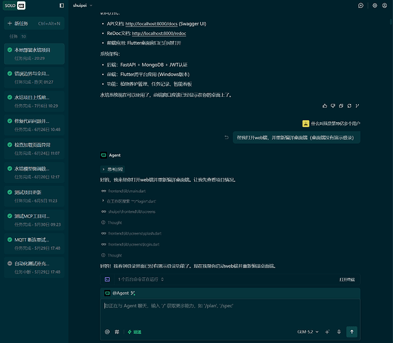393x343 pixels.
Task: Open the localhost:8000/docs link
Action: click(152, 24)
